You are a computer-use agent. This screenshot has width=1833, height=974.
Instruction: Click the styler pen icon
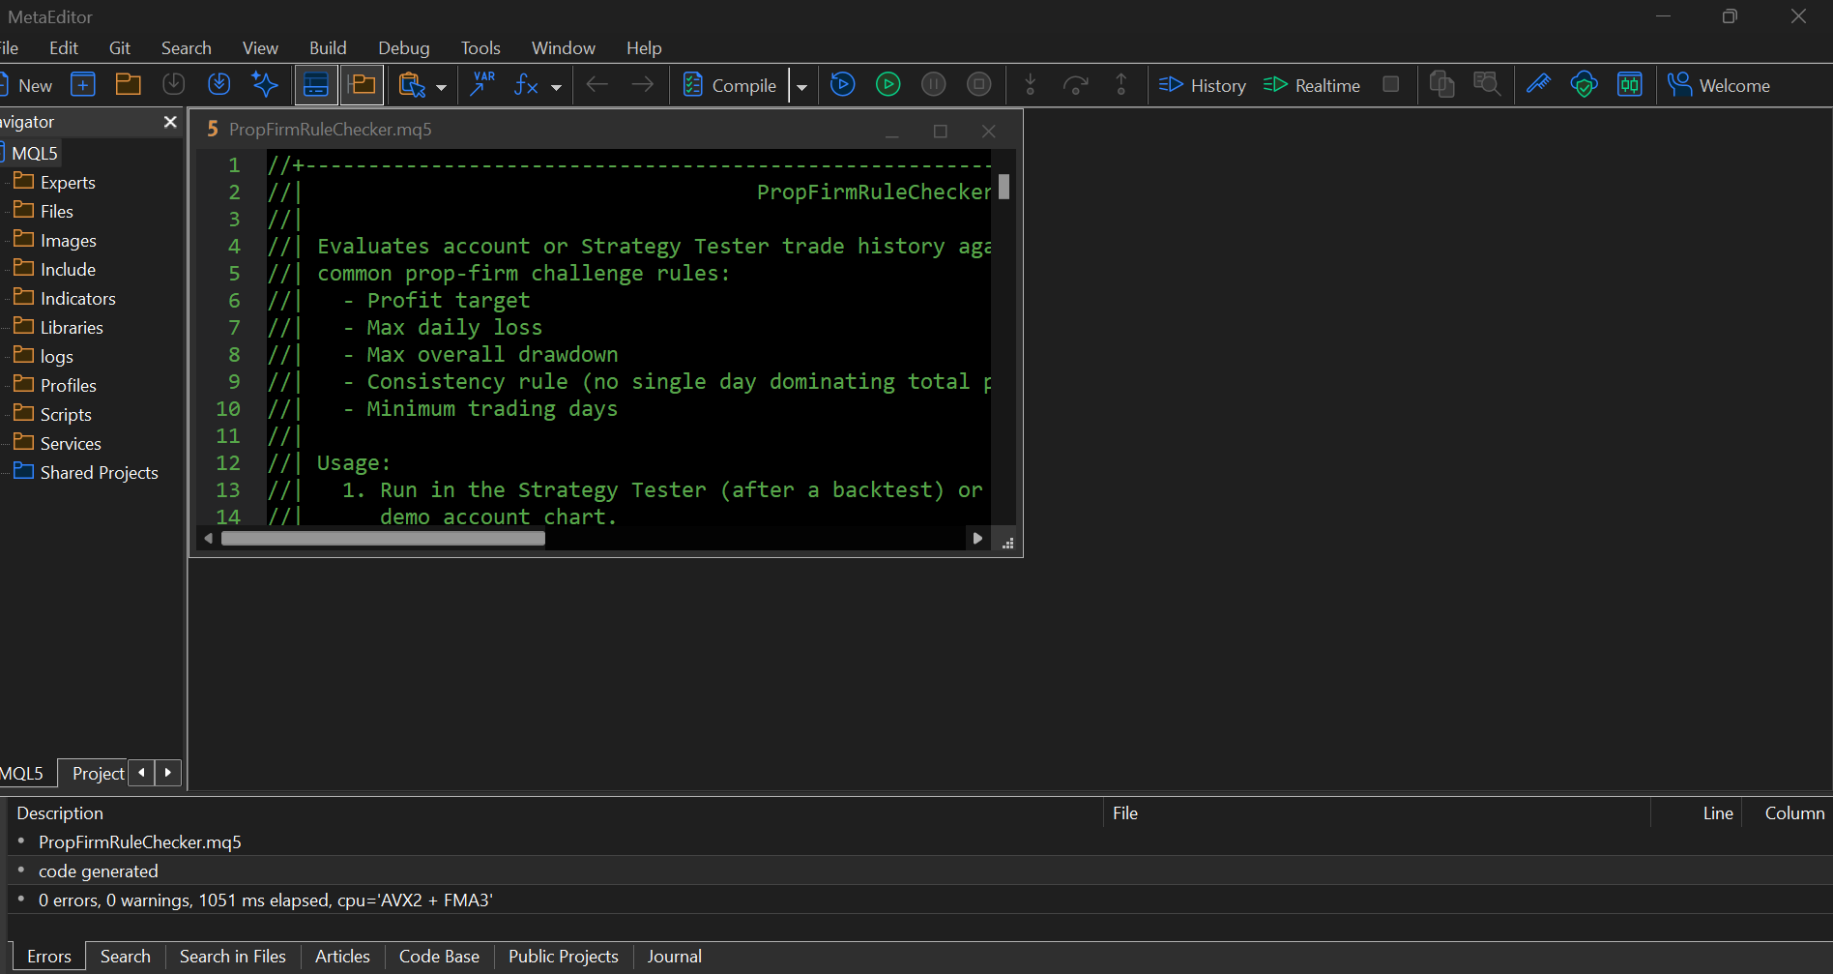1538,85
